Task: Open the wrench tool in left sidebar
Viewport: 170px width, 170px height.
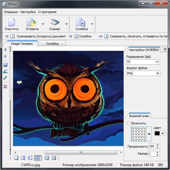Action: click(x=5, y=78)
